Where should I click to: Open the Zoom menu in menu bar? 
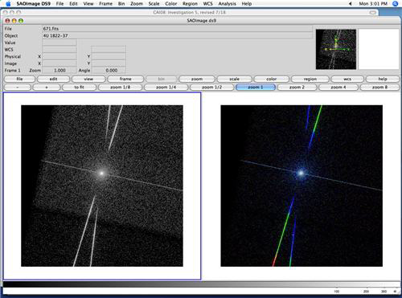pyautogui.click(x=137, y=4)
